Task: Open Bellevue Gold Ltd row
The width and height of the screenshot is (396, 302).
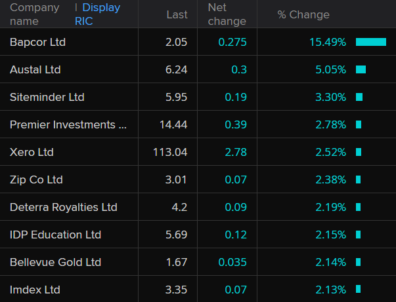Action: (56, 262)
